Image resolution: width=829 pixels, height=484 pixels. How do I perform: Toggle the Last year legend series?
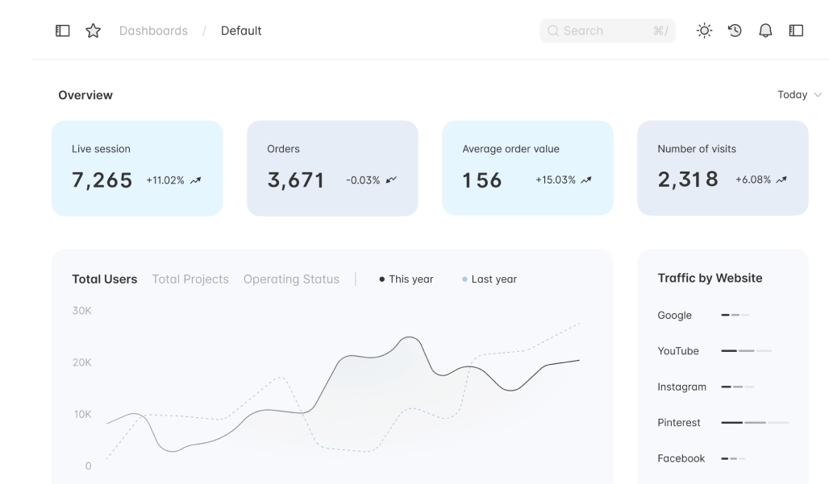(x=489, y=279)
